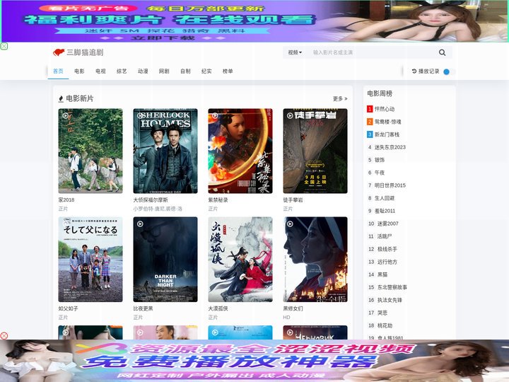Click play icon on 家2018 poster
Image resolution: width=509 pixels, height=382 pixels.
(x=66, y=115)
